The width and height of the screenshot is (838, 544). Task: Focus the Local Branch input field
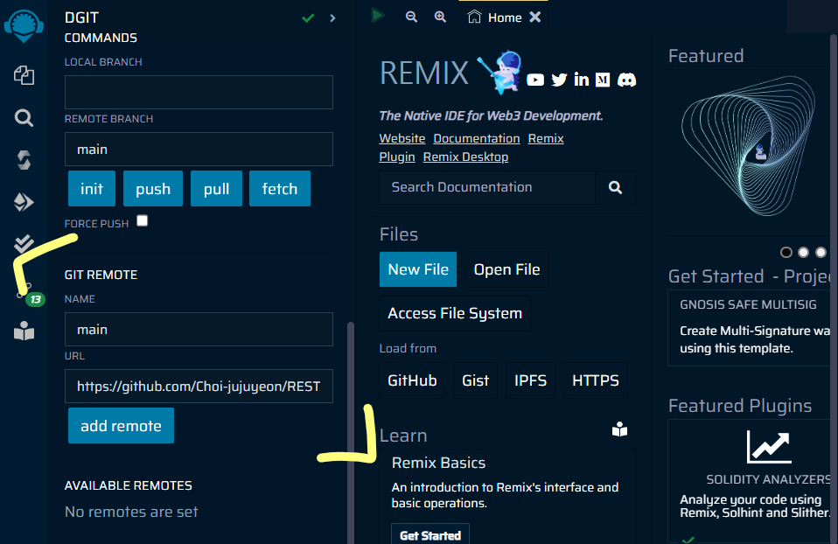[x=199, y=92]
